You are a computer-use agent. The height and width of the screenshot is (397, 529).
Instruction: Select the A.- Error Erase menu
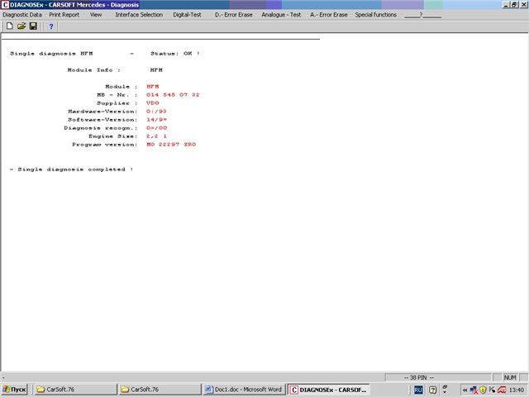point(328,15)
